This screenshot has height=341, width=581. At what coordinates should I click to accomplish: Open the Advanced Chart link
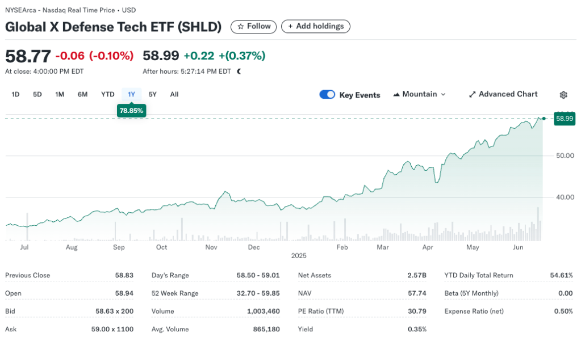click(508, 95)
